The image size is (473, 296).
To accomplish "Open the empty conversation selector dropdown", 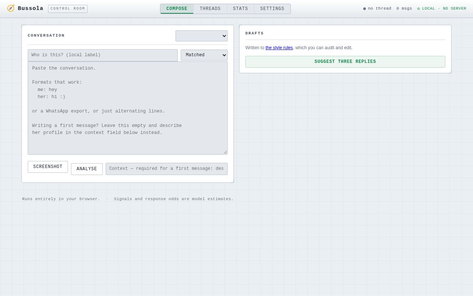I will [x=201, y=36].
